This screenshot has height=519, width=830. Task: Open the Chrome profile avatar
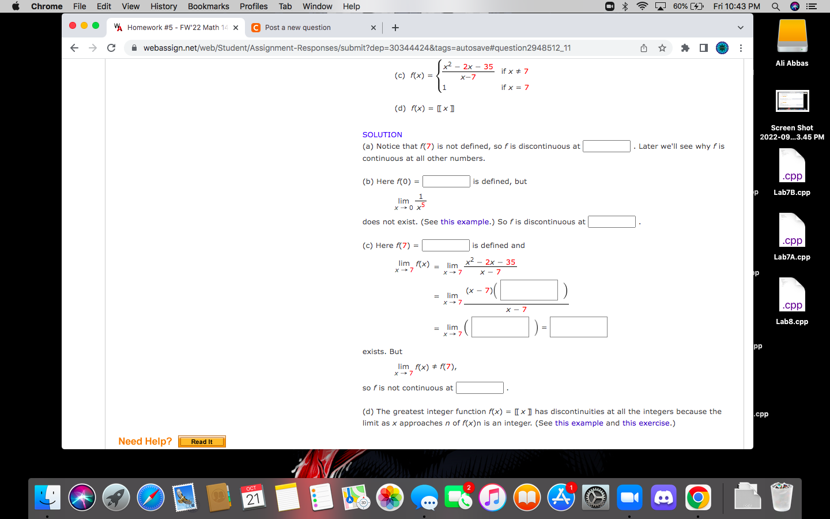[722, 48]
